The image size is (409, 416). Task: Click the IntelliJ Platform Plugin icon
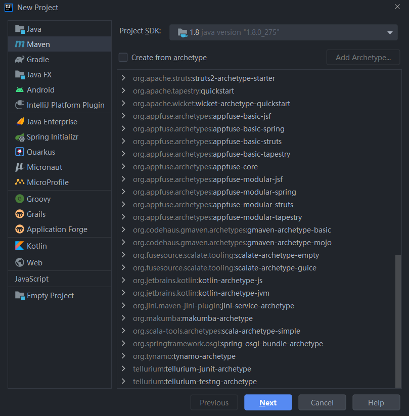tap(20, 105)
